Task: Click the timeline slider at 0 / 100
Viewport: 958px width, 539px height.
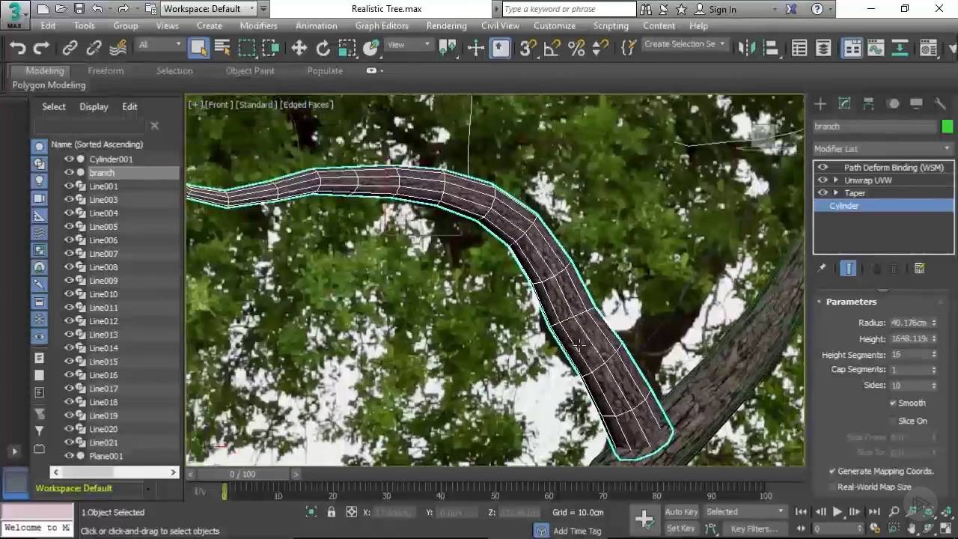Action: (x=242, y=474)
